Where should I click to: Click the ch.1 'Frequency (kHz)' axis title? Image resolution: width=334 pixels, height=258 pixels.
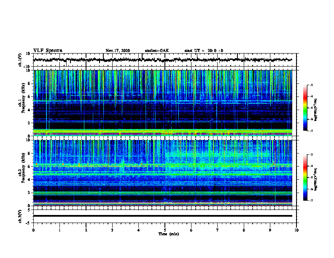tap(23, 98)
